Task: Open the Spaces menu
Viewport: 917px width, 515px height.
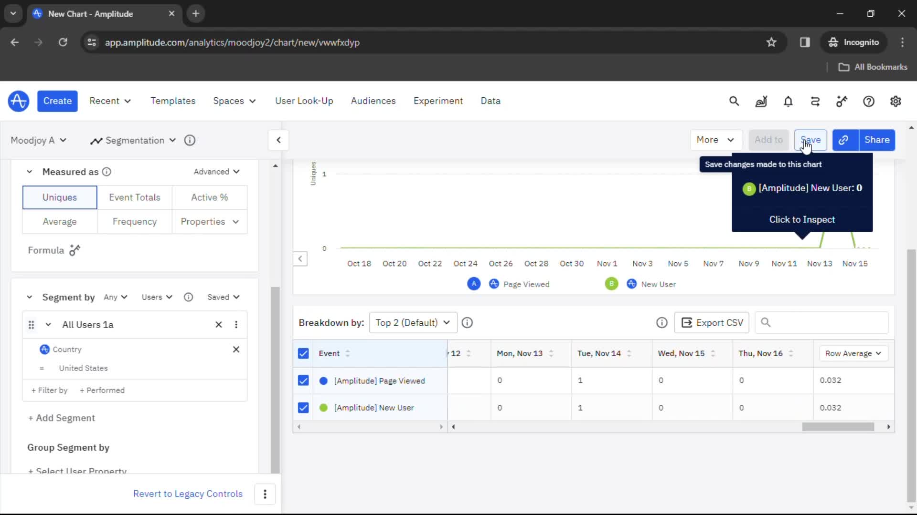Action: pyautogui.click(x=234, y=101)
